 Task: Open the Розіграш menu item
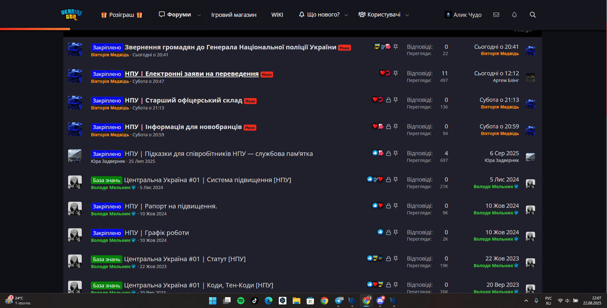121,15
